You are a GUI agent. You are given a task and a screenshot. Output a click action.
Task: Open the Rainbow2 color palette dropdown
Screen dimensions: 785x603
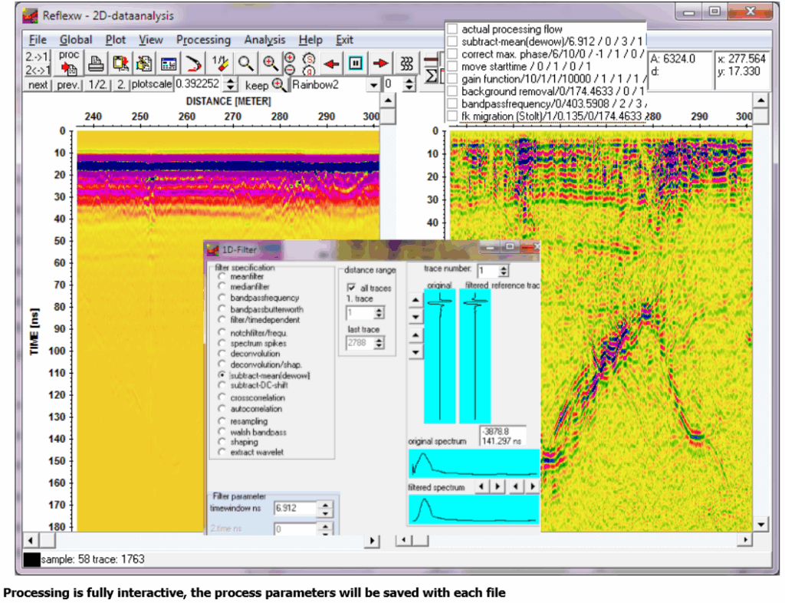(373, 85)
